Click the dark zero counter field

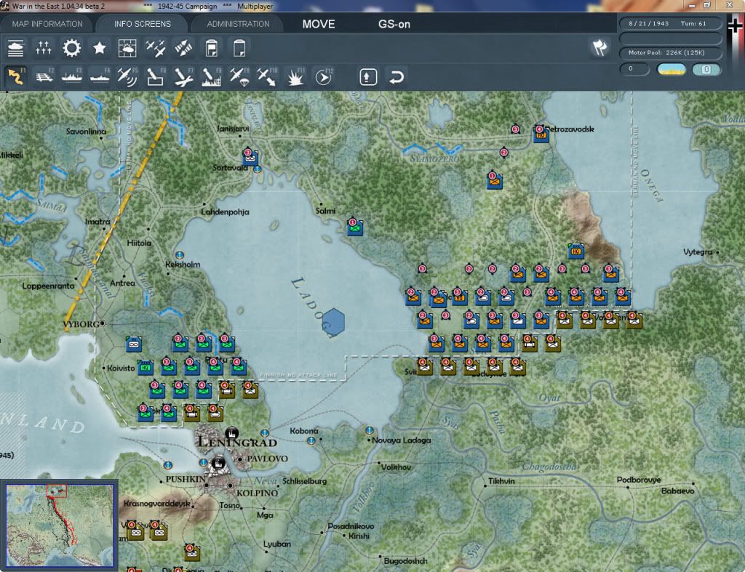click(634, 69)
